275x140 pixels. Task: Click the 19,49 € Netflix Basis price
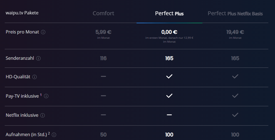[x=235, y=32]
